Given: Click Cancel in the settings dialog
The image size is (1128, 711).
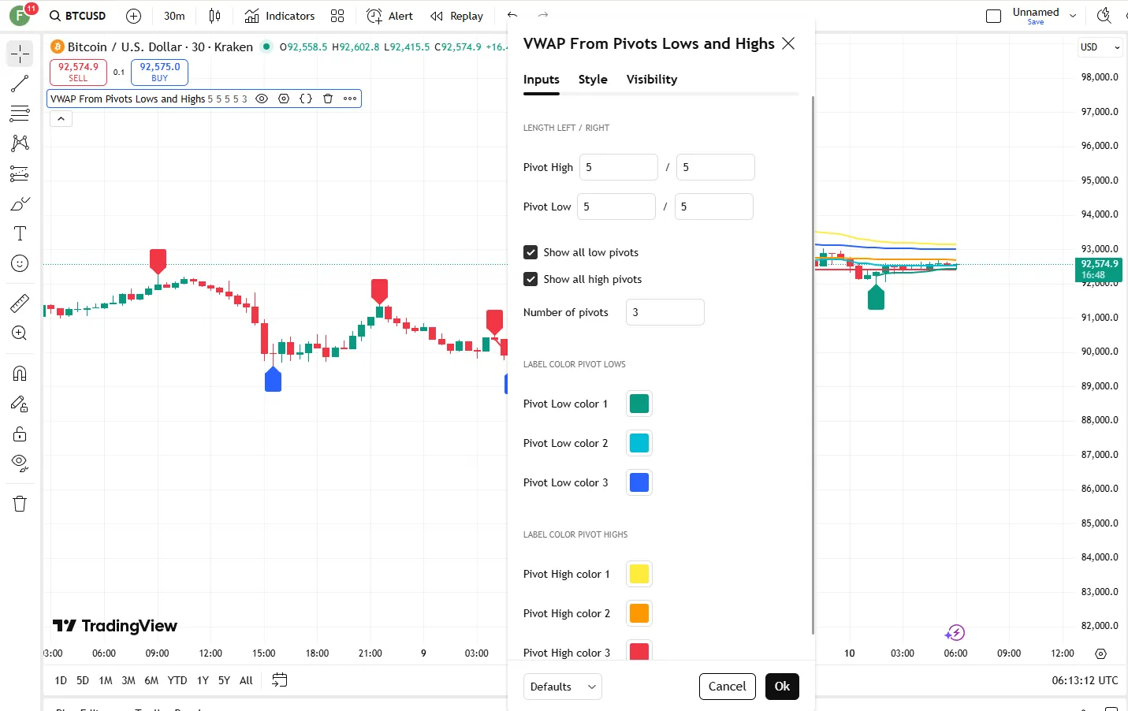Looking at the screenshot, I should pos(728,687).
